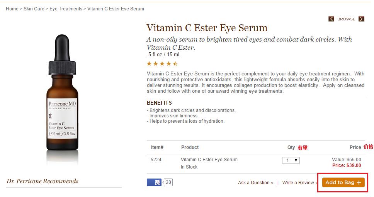Click the Dr. Perricone Recommends heading
This screenshot has width=374, height=197.
pyautogui.click(x=42, y=181)
